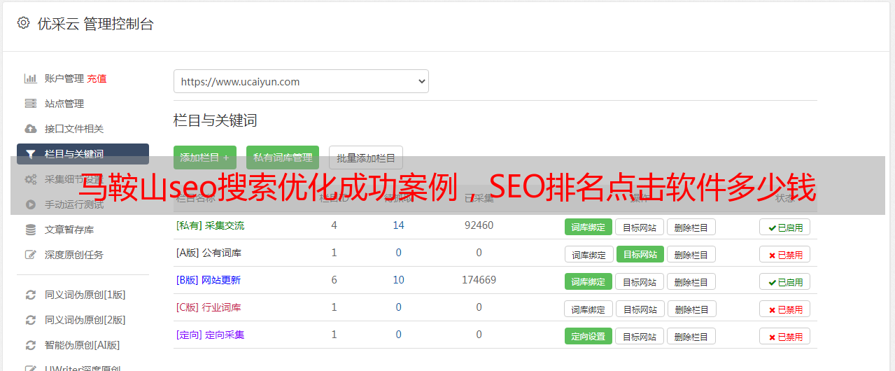
Task: Click the cloud upload icon for 接口文件相关
Action: [30, 129]
